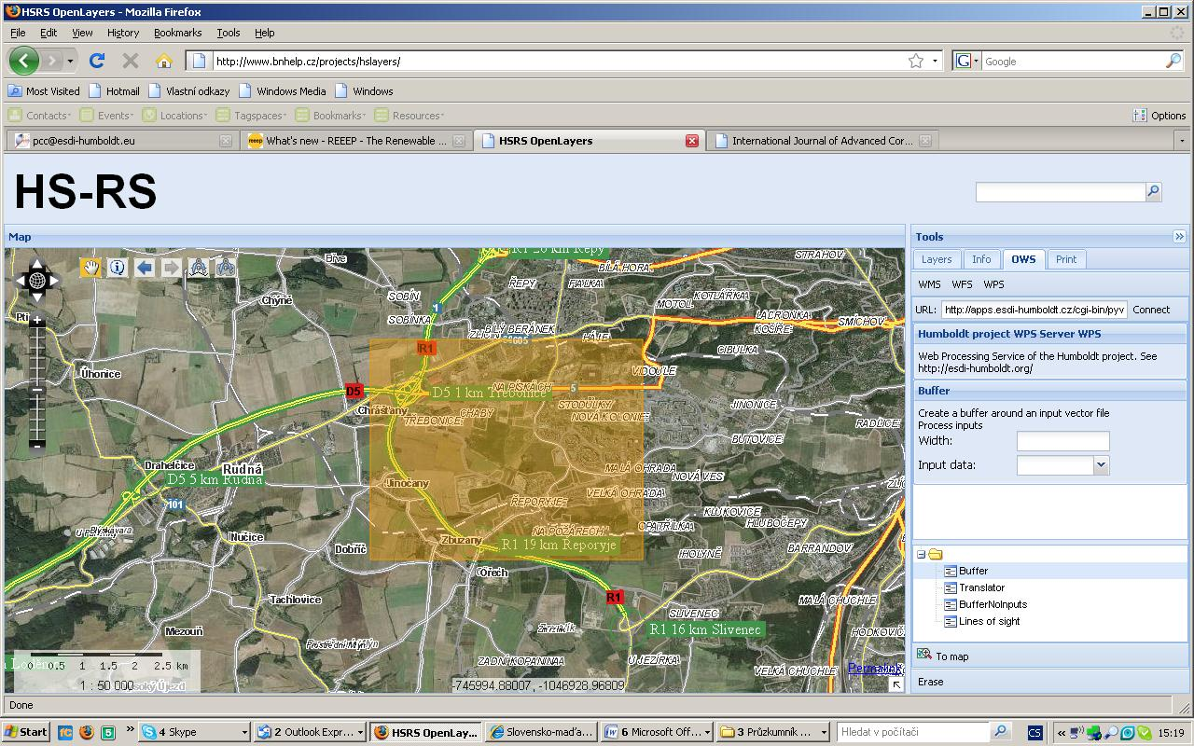Click the Google search magnifier icon
Screen dimensions: 1194x746
tap(1173, 61)
